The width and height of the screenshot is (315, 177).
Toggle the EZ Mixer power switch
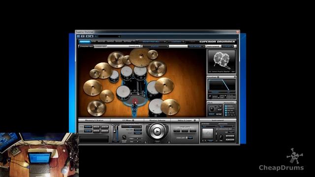[x=133, y=120]
